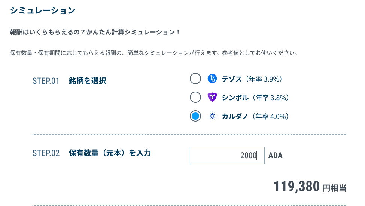The height and width of the screenshot is (206, 365).
Task: Select the カルダノ radio button
Action: (195, 116)
